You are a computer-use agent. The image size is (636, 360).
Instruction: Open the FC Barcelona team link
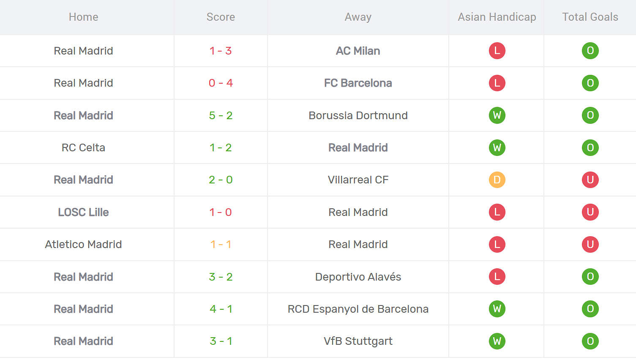pos(358,83)
